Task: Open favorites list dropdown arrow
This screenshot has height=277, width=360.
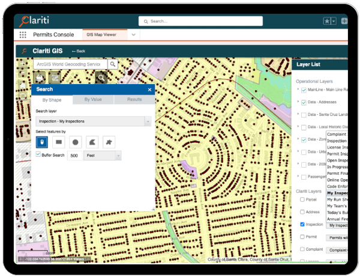Action: click(334, 21)
